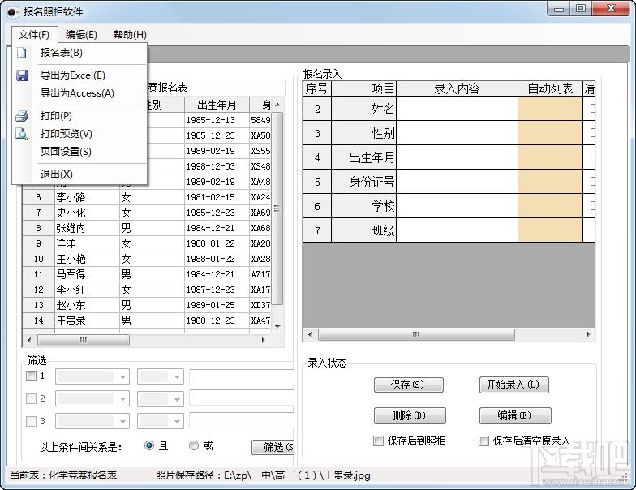Open the first field dropdown in filter row 3
Screen dimensions: 636x490
point(92,422)
